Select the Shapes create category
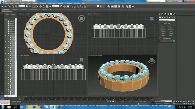The height and width of the screenshot is (109, 195). (162, 17)
